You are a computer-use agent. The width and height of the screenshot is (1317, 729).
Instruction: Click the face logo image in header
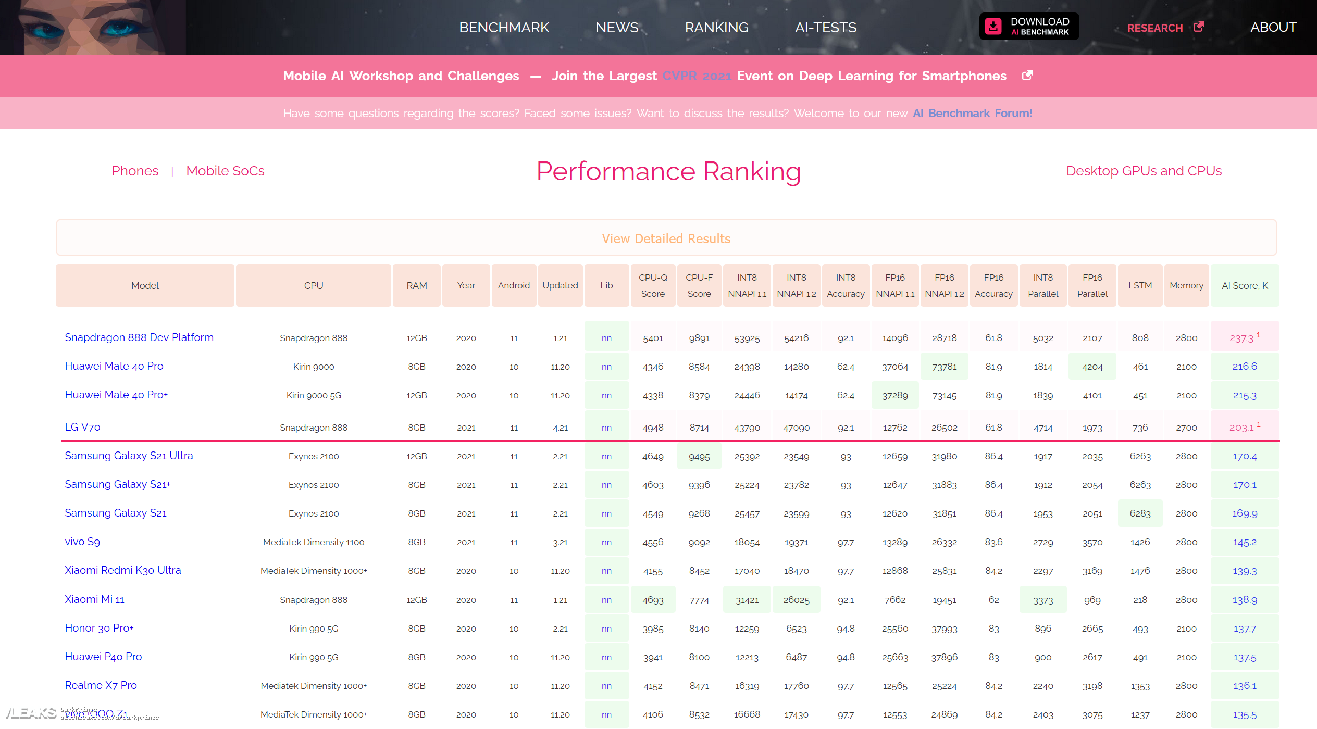point(93,27)
